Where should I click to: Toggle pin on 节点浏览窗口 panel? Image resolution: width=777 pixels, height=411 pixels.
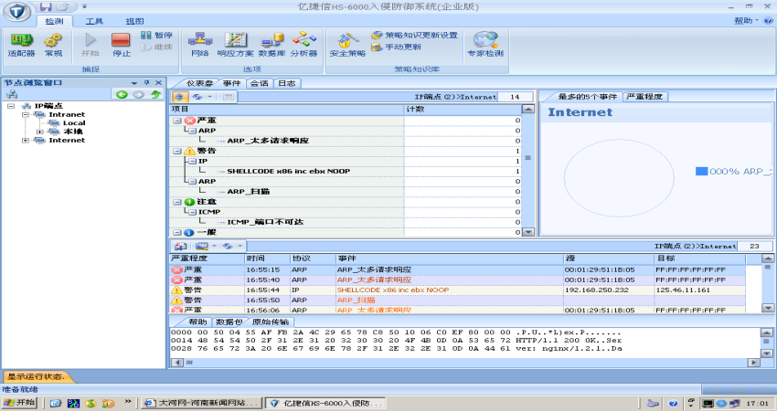tap(146, 82)
